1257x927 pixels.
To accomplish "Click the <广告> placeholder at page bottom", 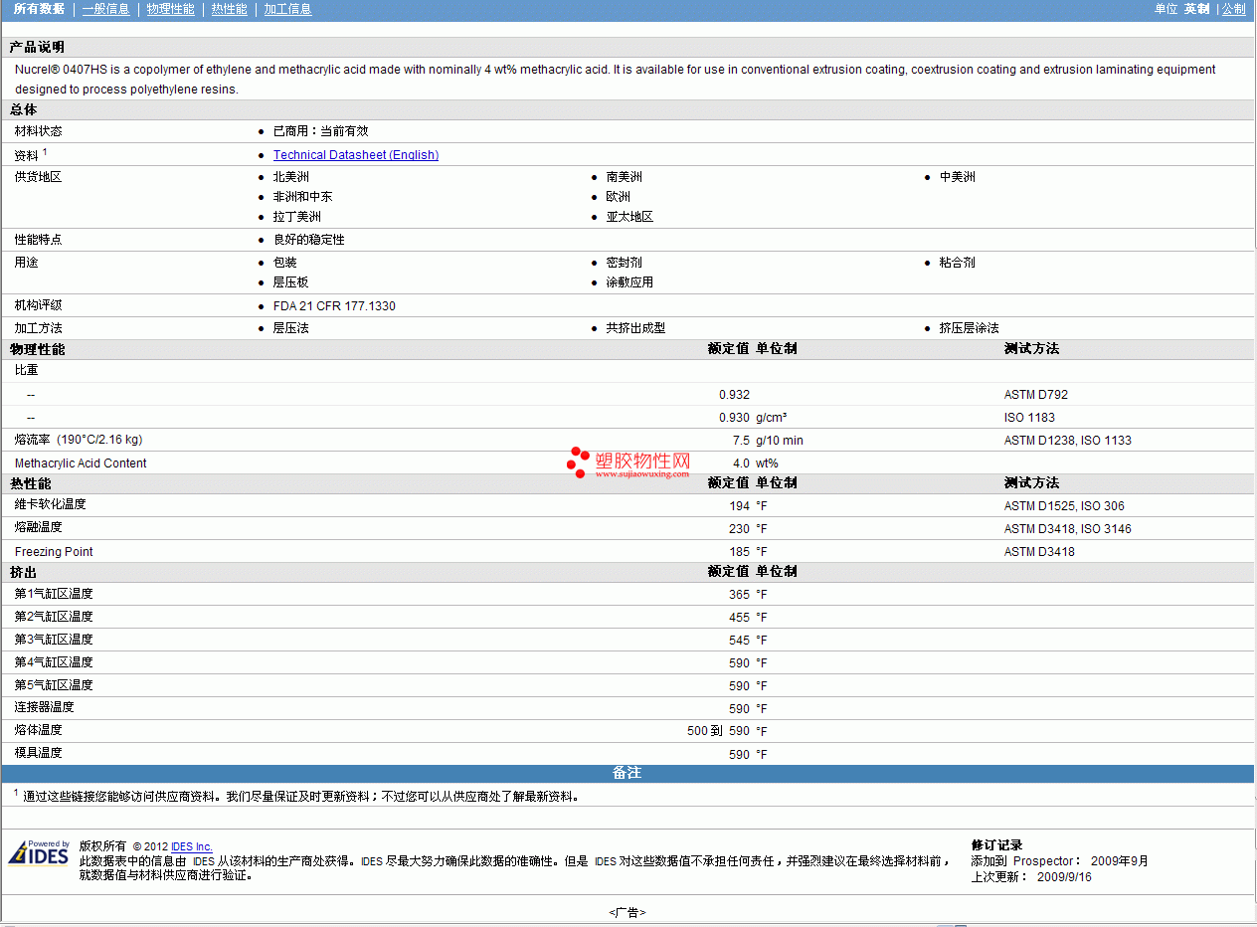I will [x=628, y=912].
